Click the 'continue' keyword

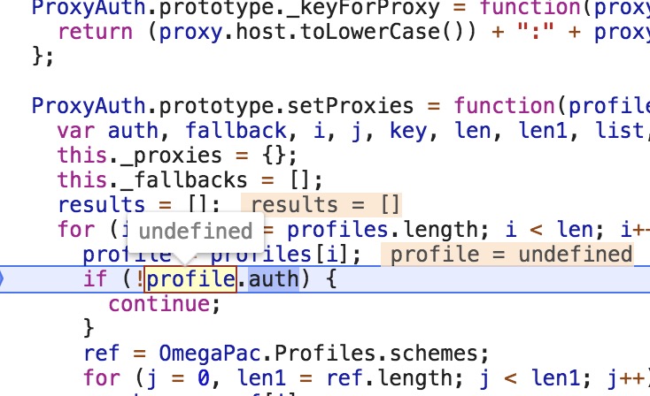[x=159, y=304]
